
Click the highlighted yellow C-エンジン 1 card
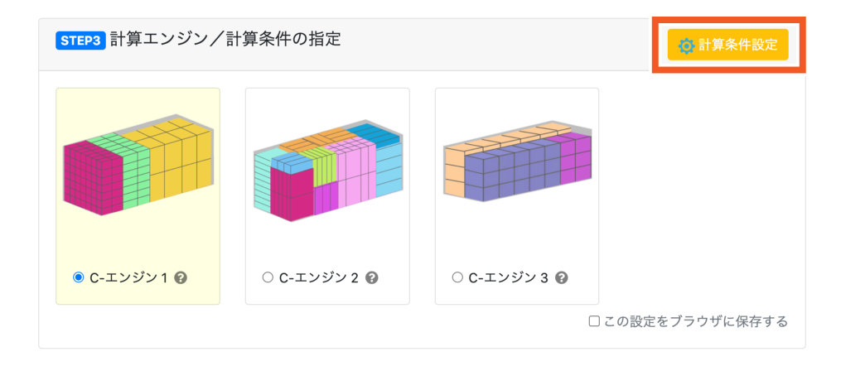(138, 196)
